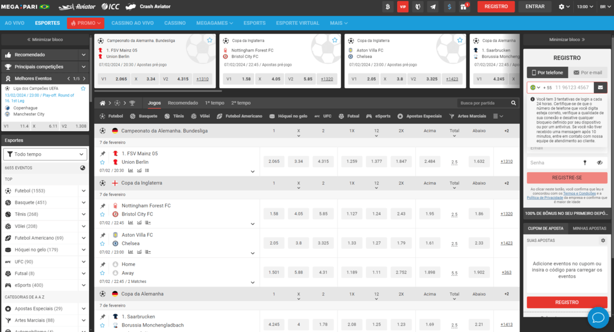The height and width of the screenshot is (332, 614).
Task: Click the dollar sign icon in header
Action: pos(449,7)
